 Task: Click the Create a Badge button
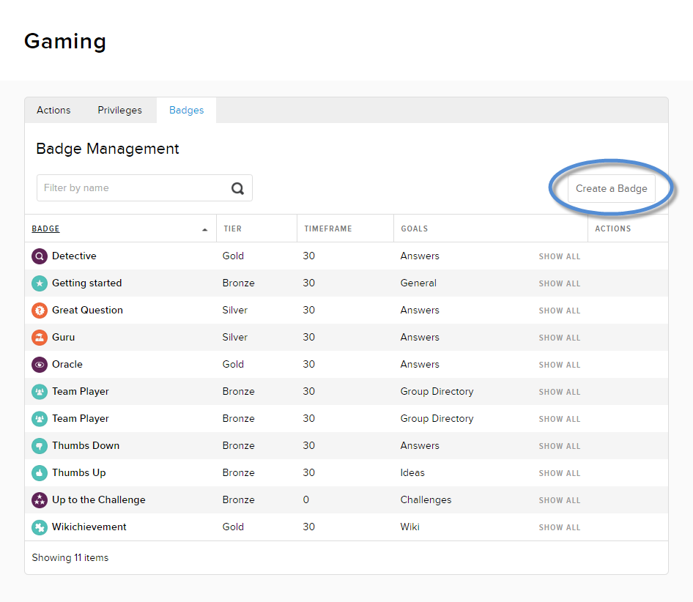[x=611, y=188]
